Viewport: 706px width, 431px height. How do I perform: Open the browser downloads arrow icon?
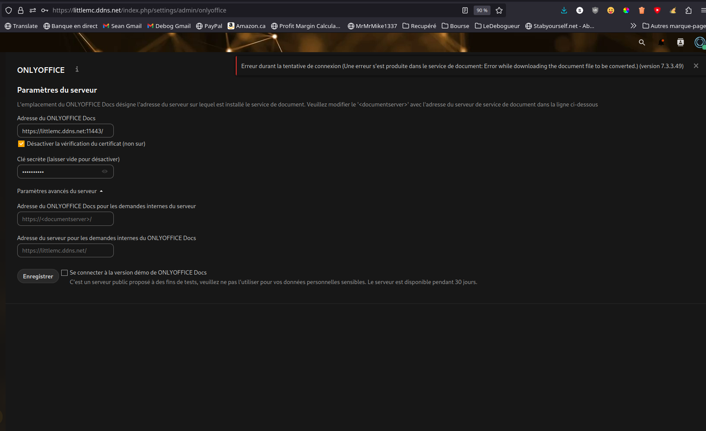564,10
